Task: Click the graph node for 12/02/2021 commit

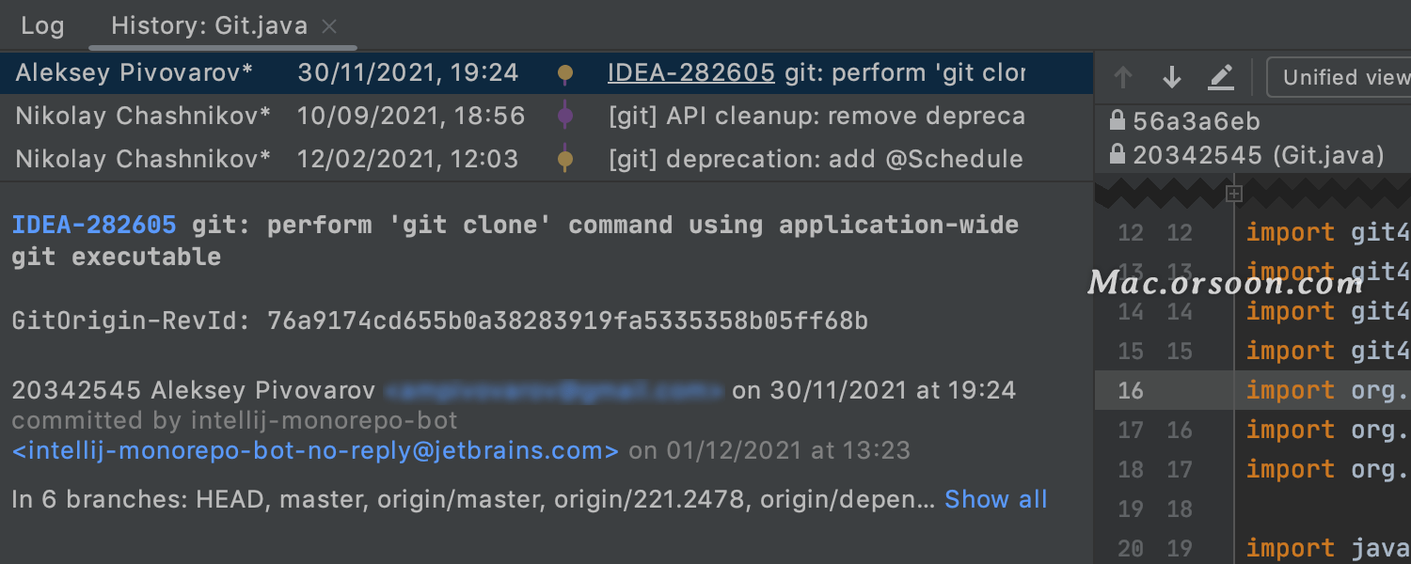Action: click(565, 159)
